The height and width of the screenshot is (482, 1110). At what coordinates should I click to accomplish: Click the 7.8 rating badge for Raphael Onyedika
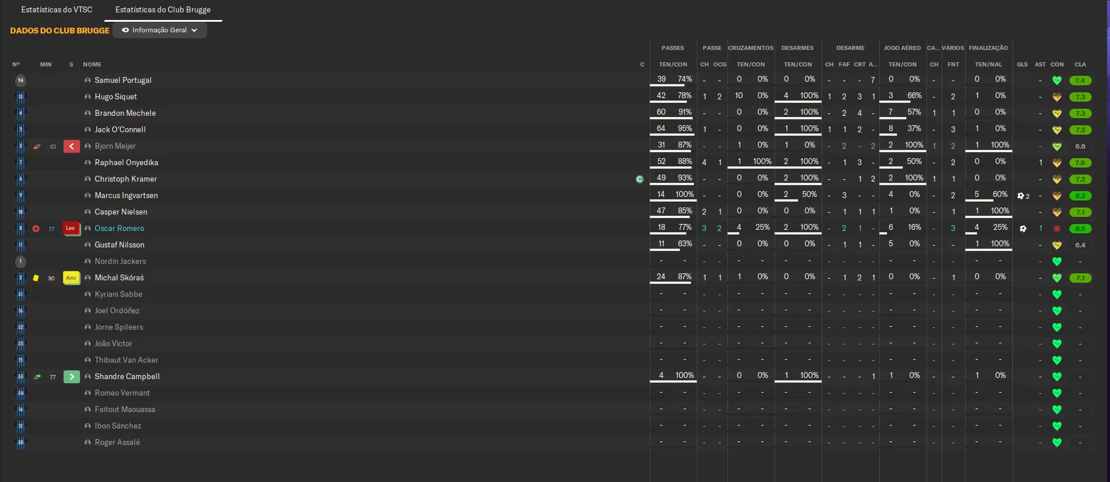[x=1080, y=163]
